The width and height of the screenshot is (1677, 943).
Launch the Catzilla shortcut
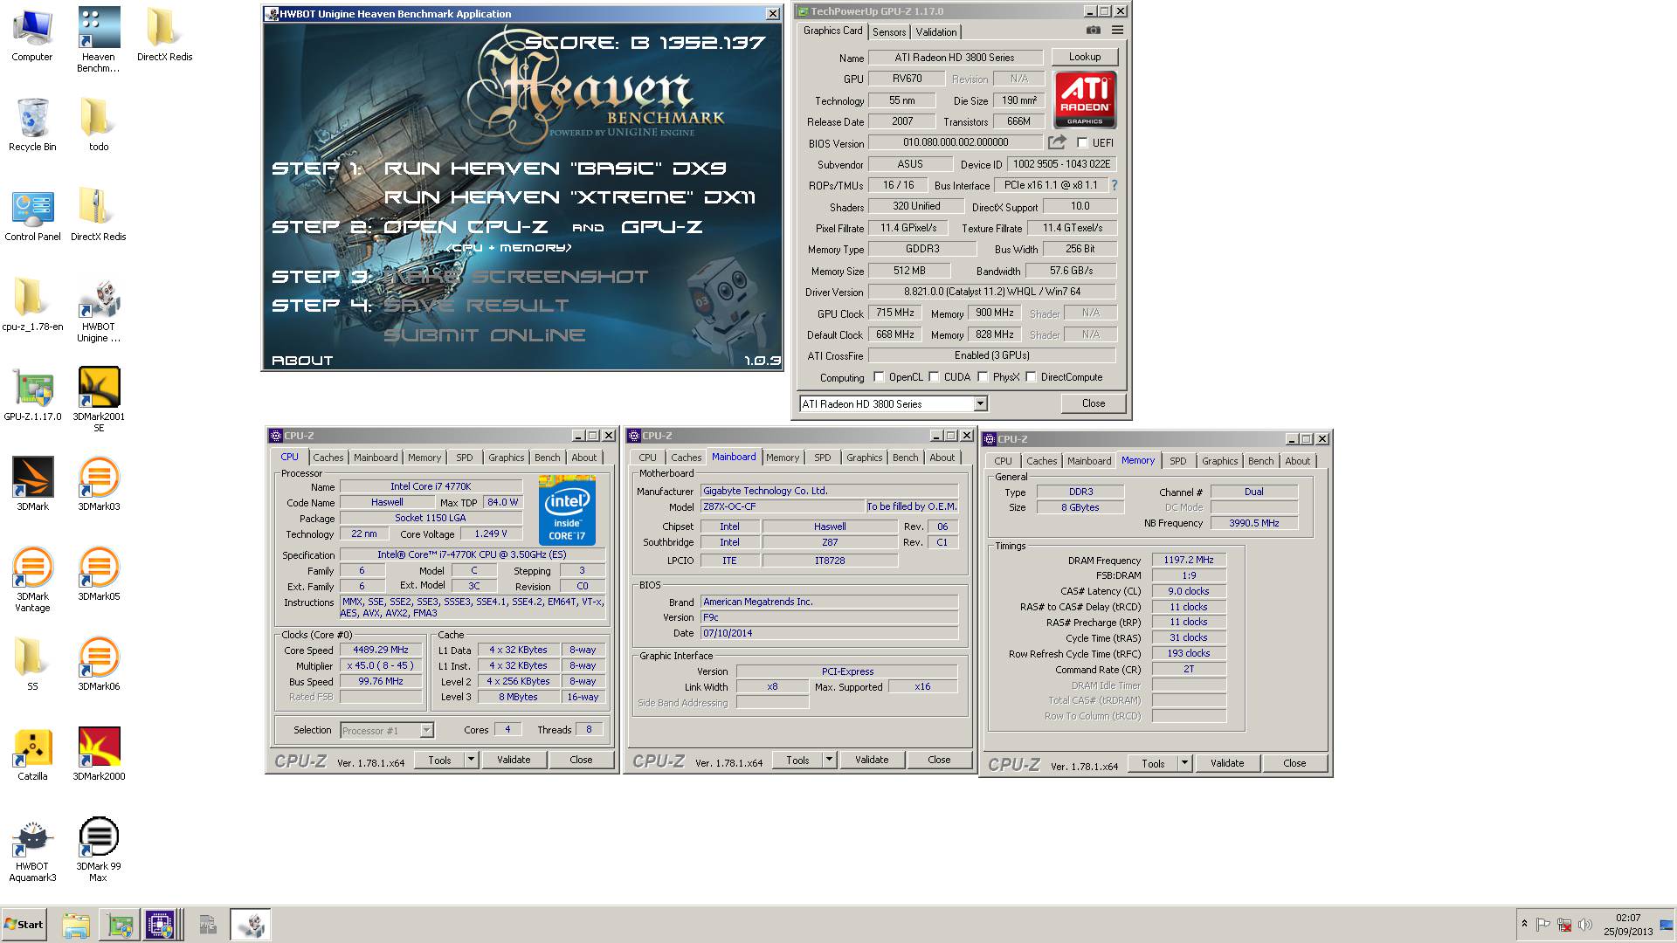click(x=32, y=754)
